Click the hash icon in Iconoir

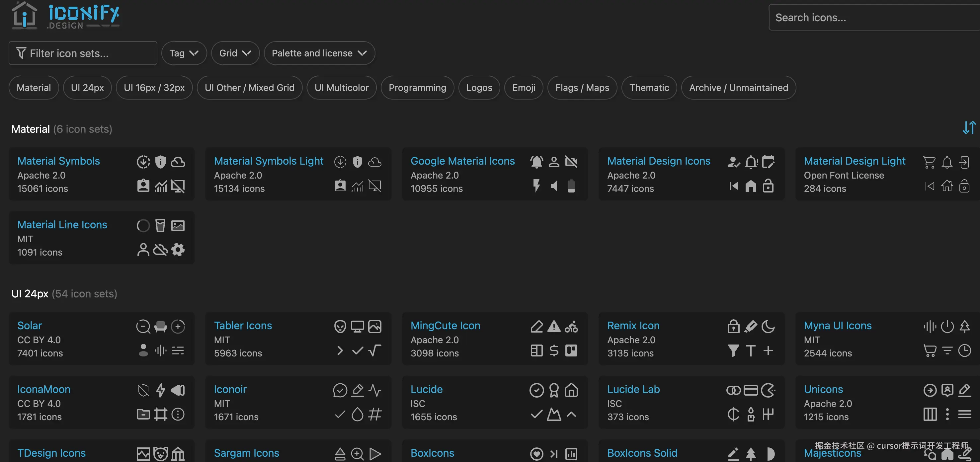[375, 414]
